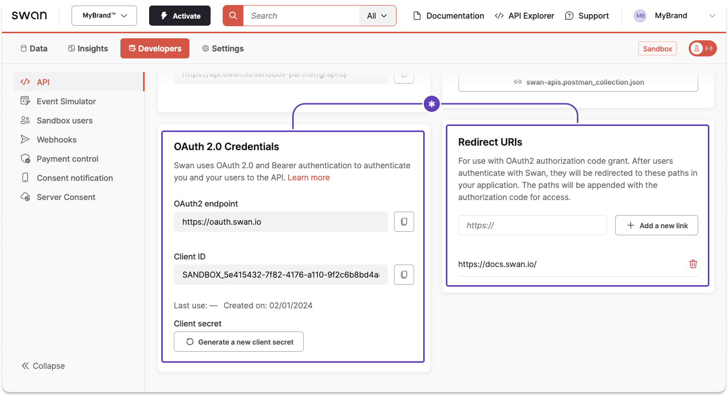Copy the OAuth2 endpoint using its copy icon
Screen dimensions: 728x396
coord(404,221)
